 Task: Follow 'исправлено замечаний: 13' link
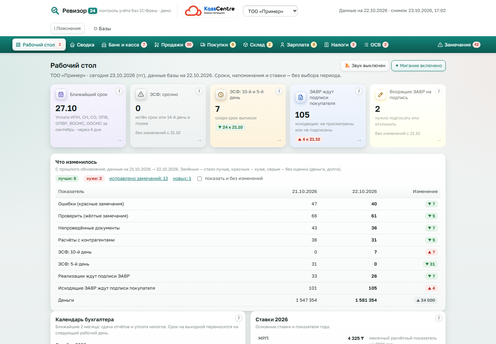tap(138, 179)
